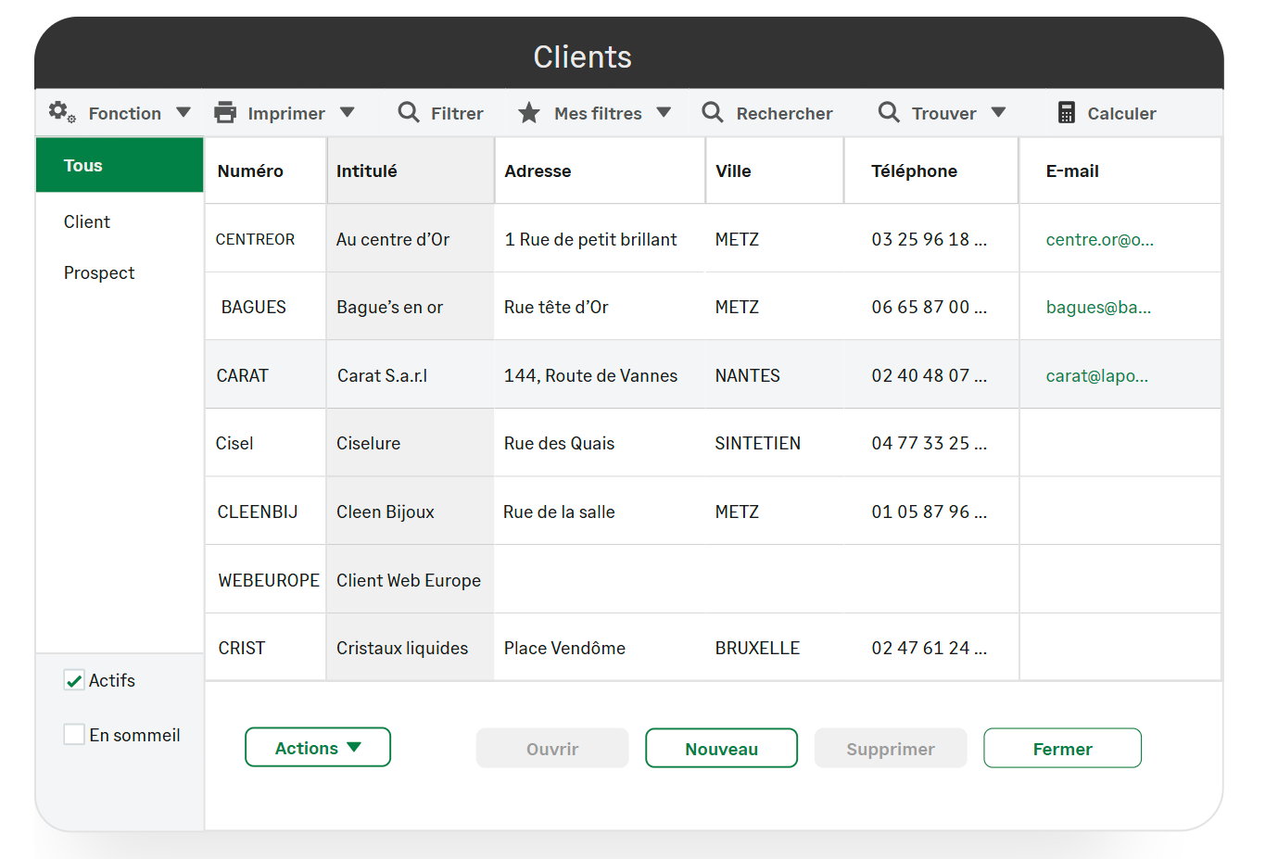
Task: Uncheck the Actifs checkbox
Action: point(74,680)
